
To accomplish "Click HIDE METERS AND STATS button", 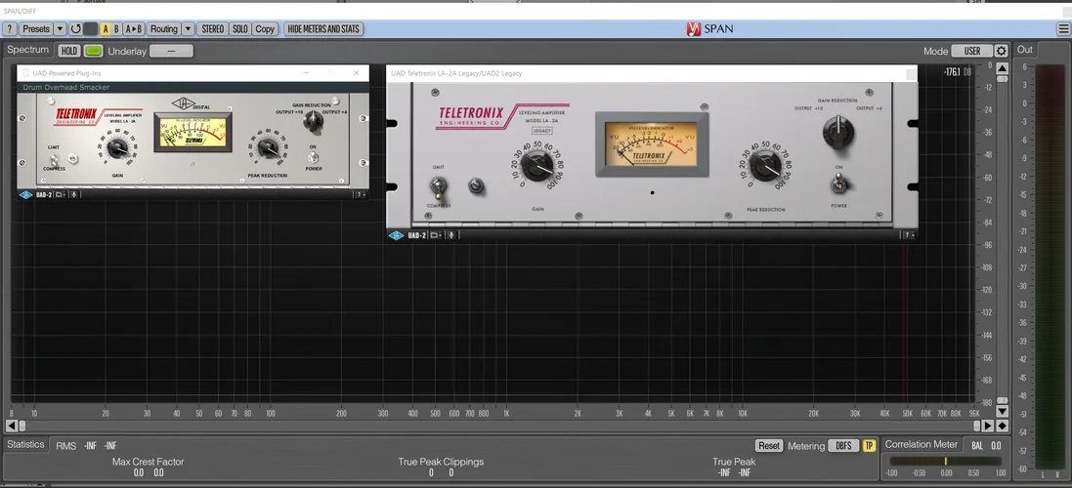I will pyautogui.click(x=323, y=29).
